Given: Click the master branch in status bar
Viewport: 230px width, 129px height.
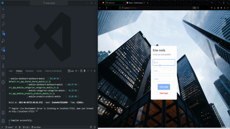Looking at the screenshot, I should 9,127.
